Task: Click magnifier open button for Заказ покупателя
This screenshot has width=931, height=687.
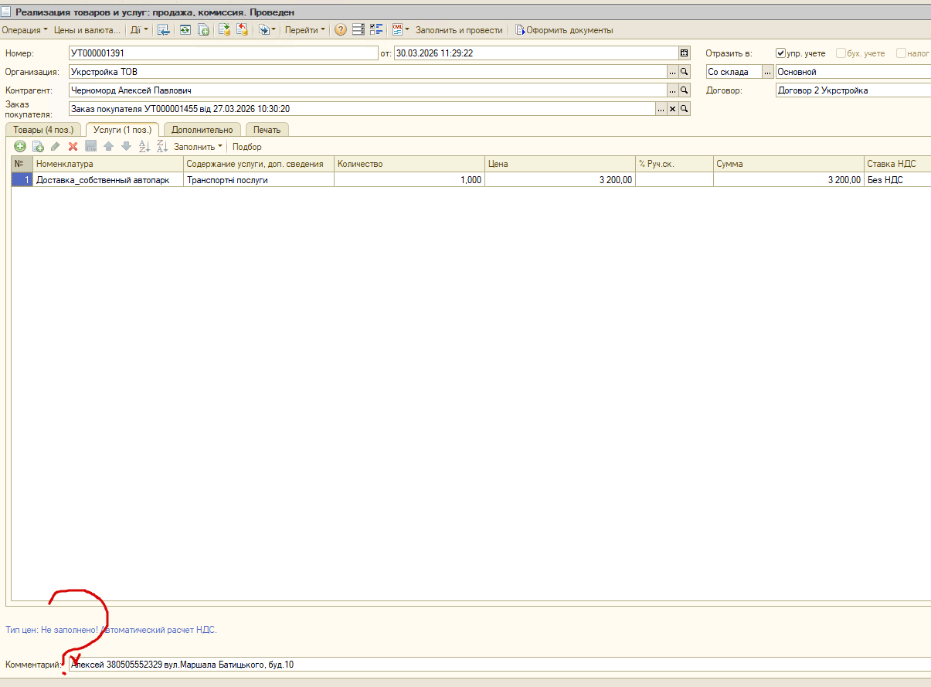Action: [x=684, y=109]
